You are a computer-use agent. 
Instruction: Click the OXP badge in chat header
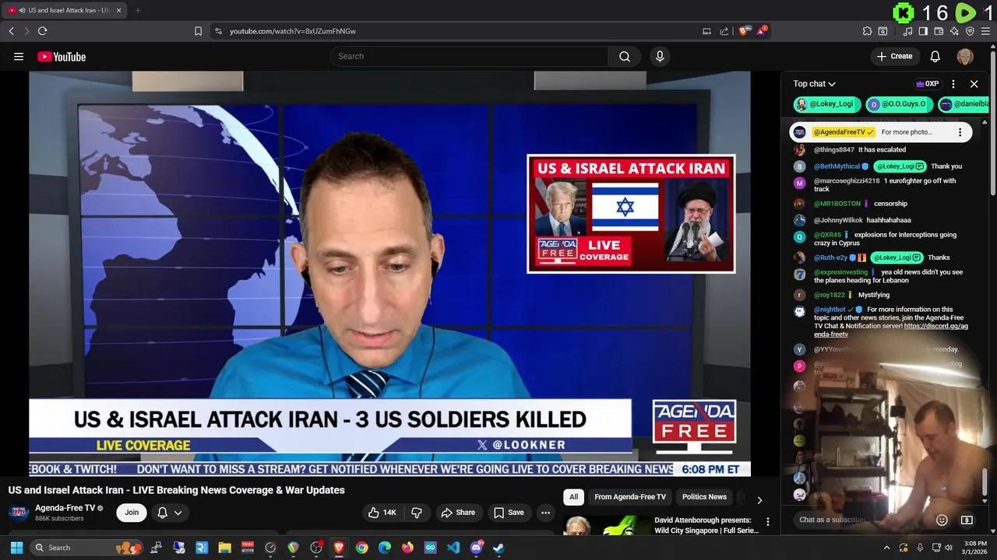pos(927,84)
